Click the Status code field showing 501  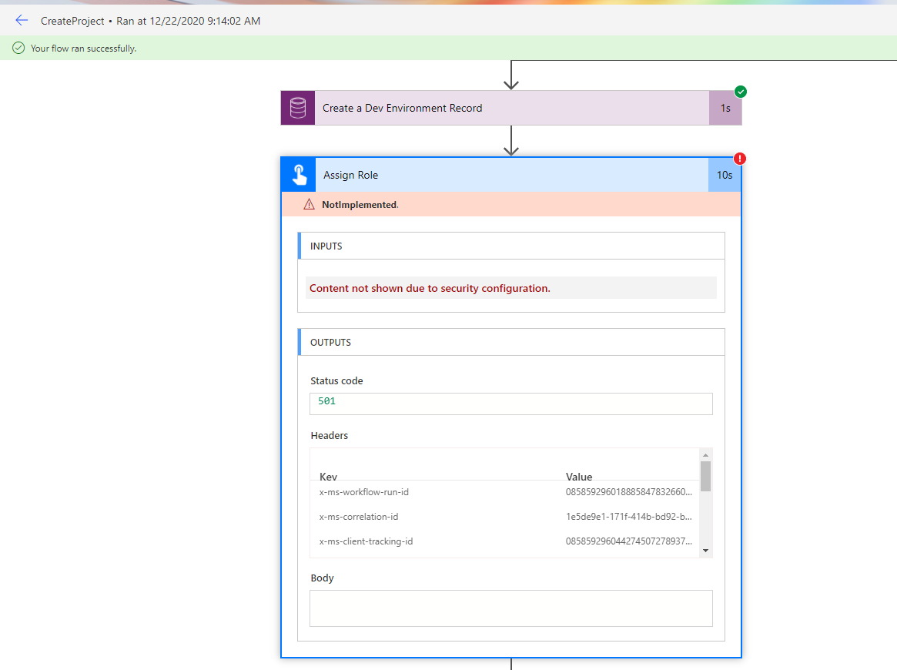point(510,404)
